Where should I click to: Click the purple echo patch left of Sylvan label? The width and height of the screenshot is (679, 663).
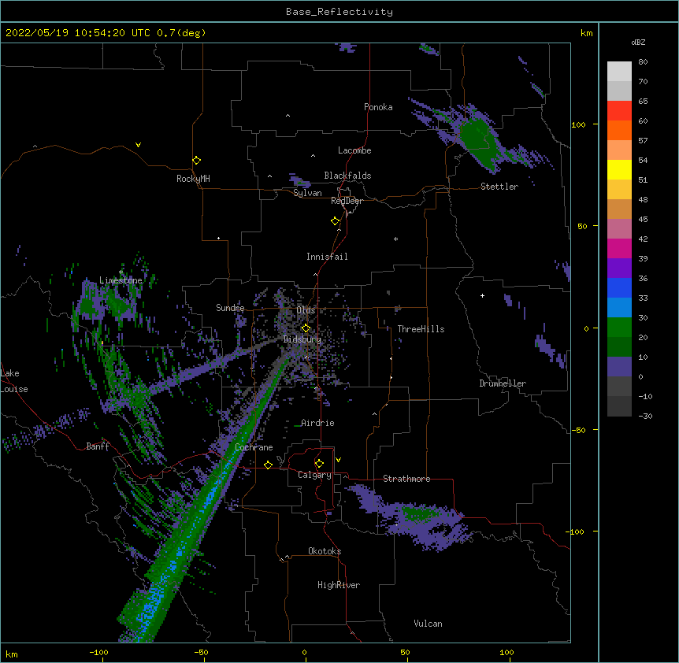[299, 181]
